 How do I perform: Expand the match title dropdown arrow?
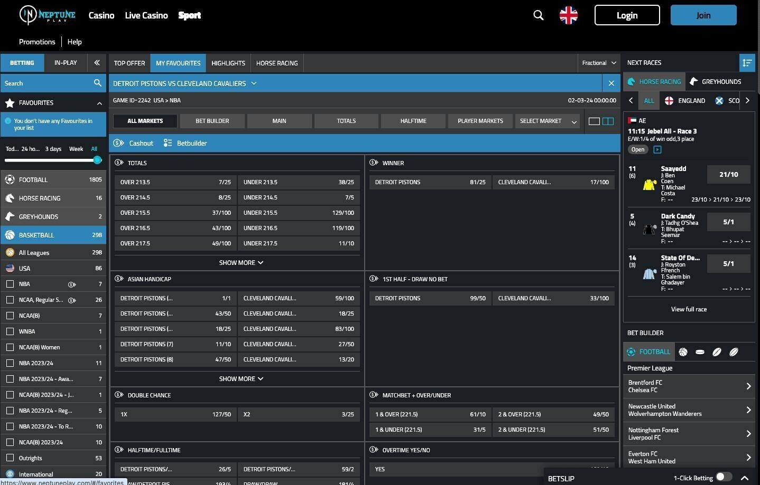[254, 83]
